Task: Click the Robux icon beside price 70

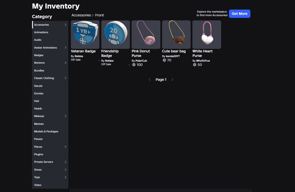Action: 164,60
